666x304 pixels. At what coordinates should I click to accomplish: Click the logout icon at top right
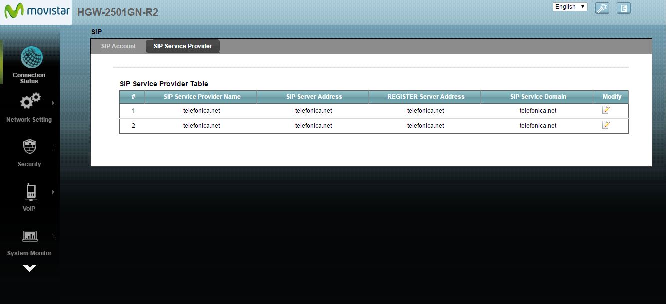pos(624,8)
